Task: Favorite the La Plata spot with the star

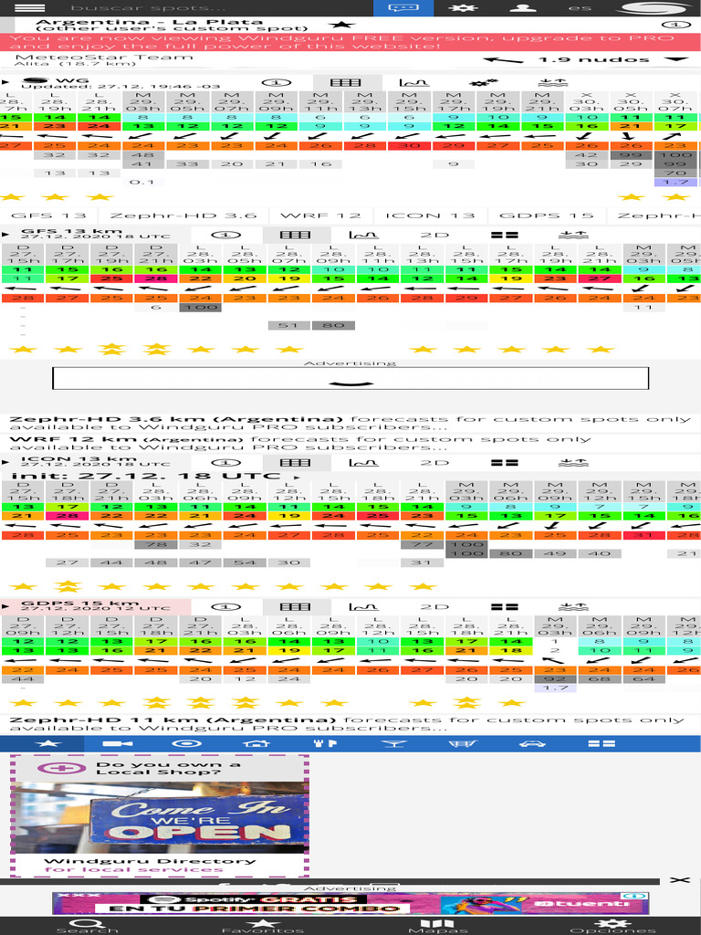Action: [x=341, y=25]
